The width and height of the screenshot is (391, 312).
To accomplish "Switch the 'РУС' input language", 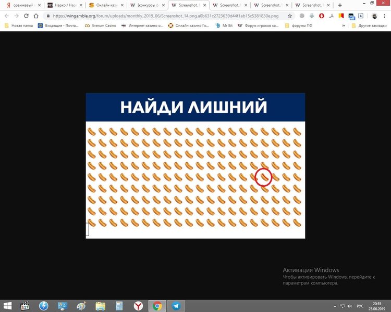I will [x=360, y=306].
